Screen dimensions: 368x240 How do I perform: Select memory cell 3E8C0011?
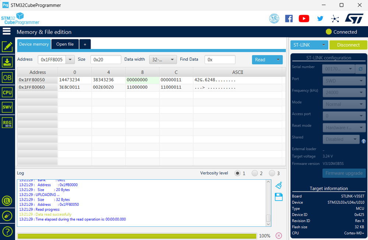click(75, 87)
